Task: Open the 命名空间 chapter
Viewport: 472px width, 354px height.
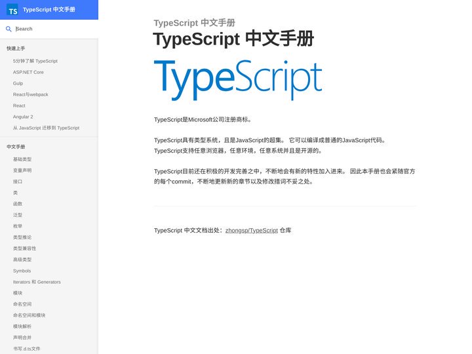Action: [x=22, y=304]
